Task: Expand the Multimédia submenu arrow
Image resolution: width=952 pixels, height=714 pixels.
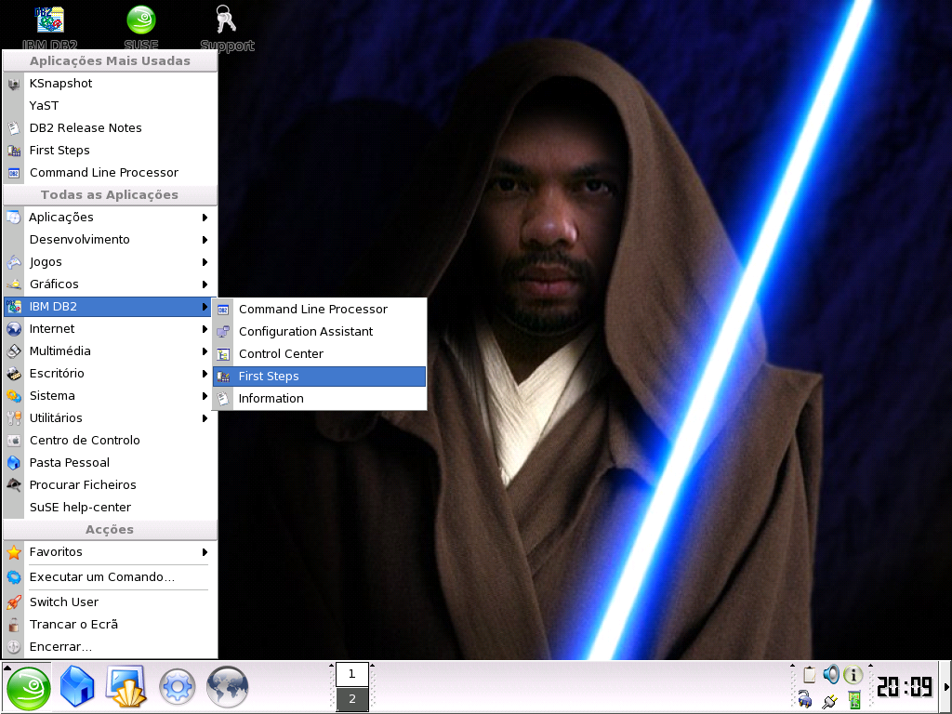Action: click(x=205, y=351)
